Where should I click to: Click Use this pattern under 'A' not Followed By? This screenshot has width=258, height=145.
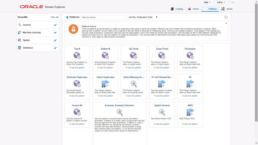point(162,96)
